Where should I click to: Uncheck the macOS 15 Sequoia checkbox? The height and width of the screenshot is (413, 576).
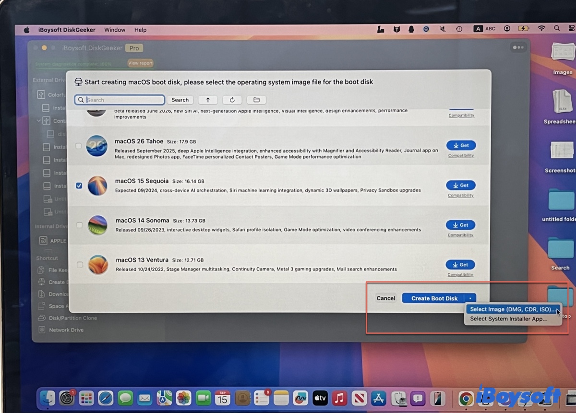79,186
